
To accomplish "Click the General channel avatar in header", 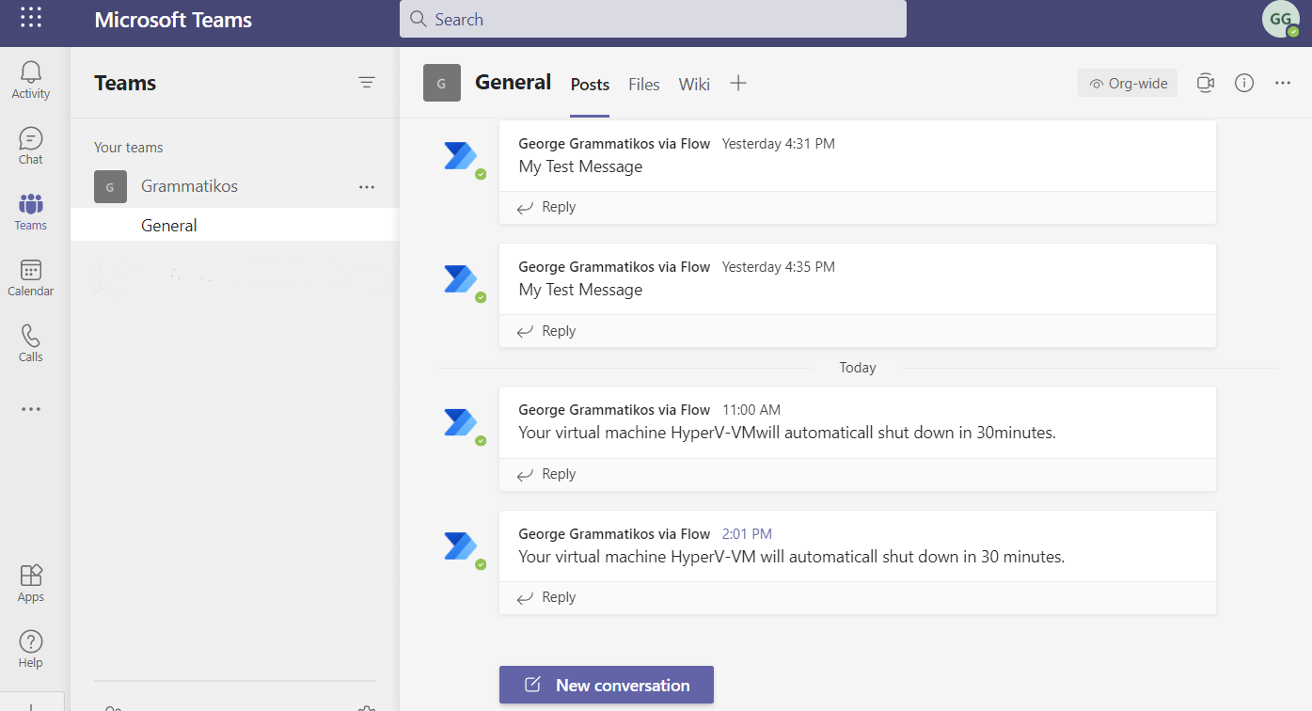I will (442, 83).
